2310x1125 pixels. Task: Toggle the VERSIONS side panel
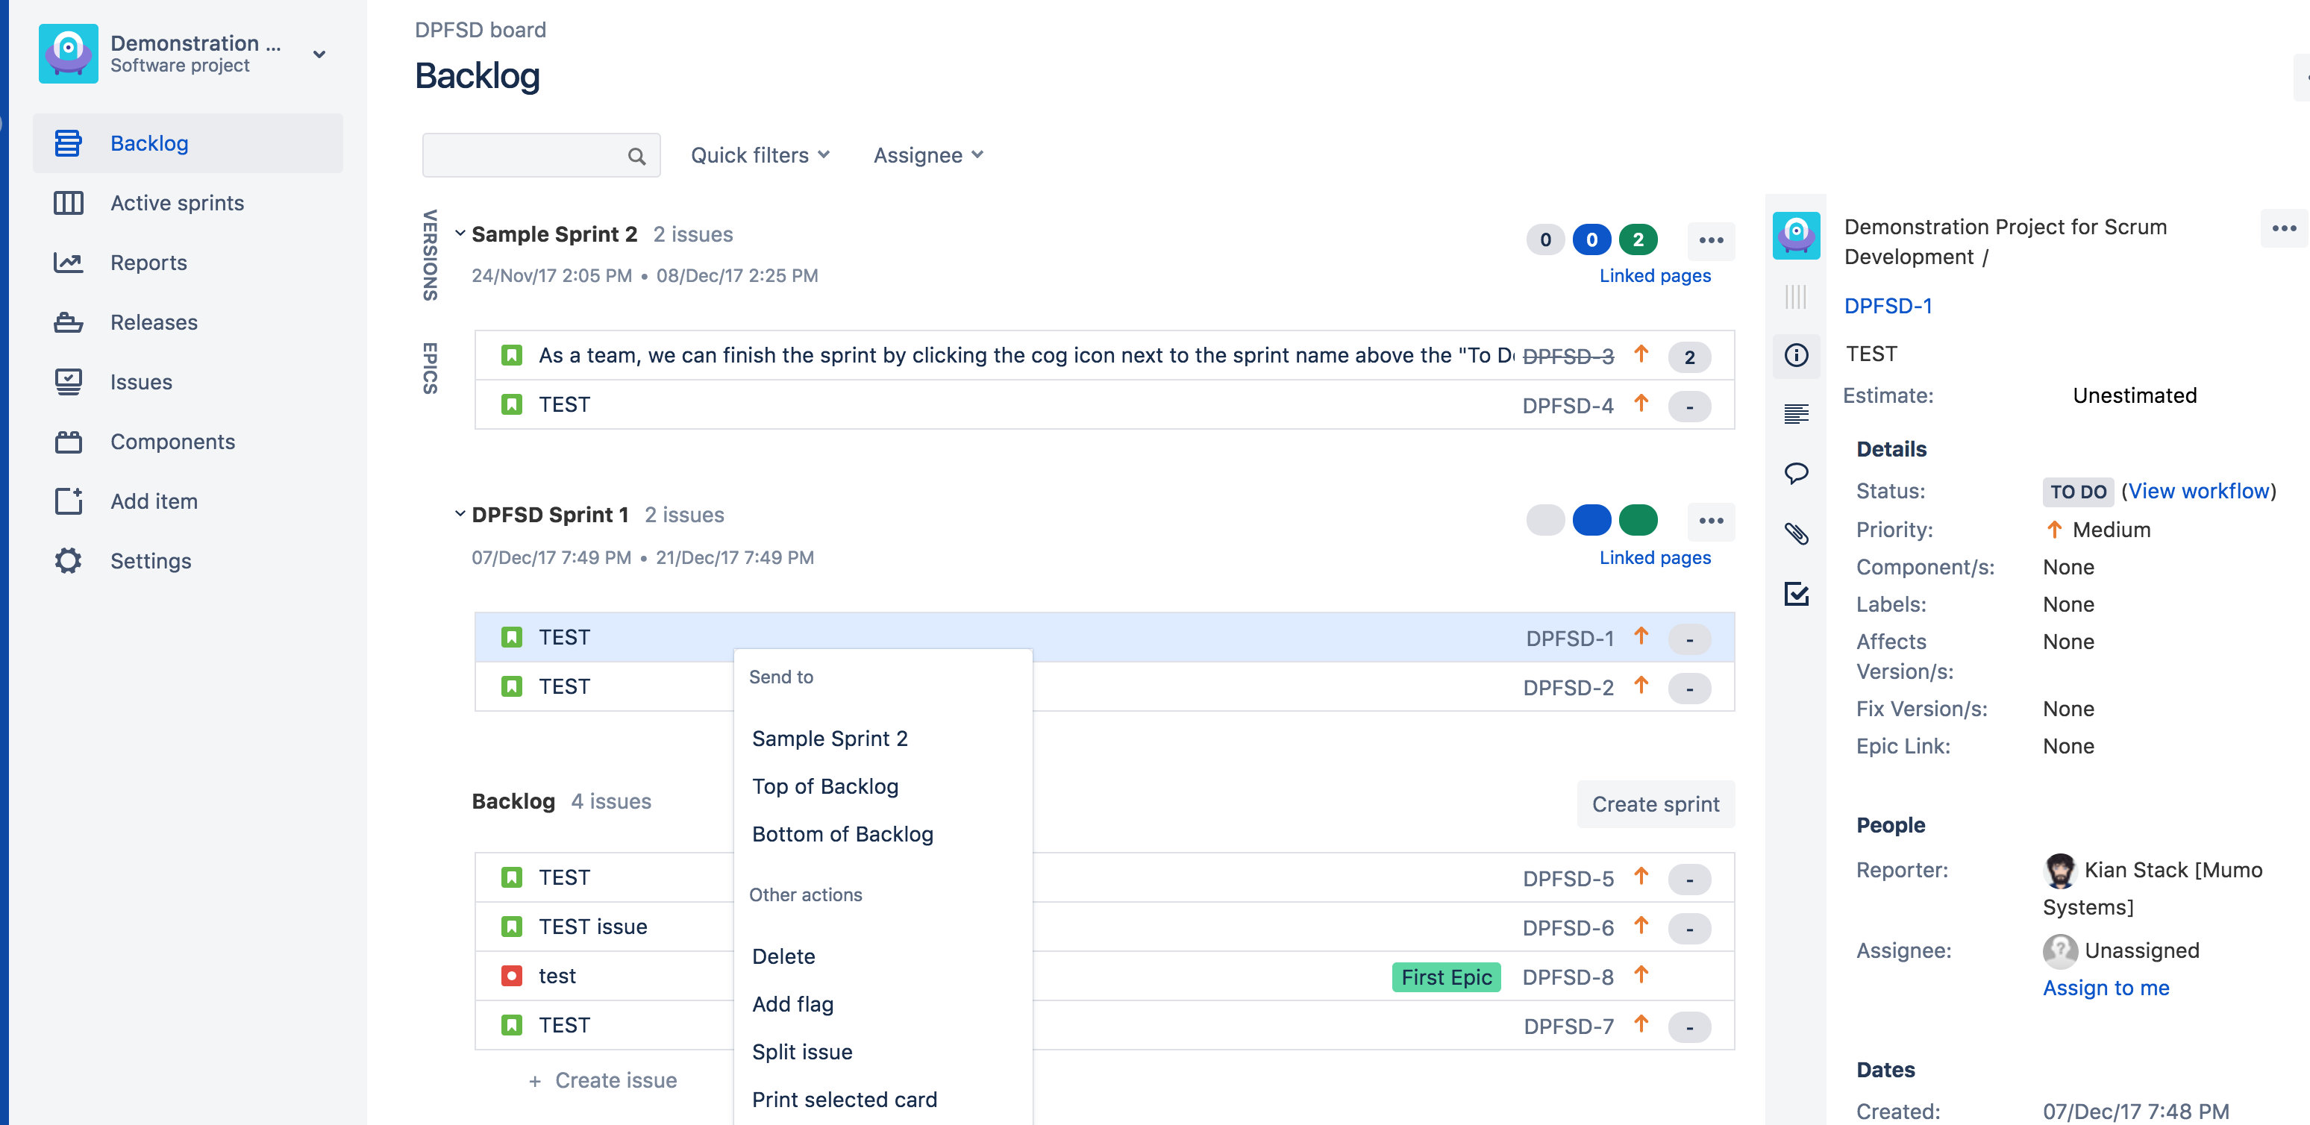[x=431, y=255]
